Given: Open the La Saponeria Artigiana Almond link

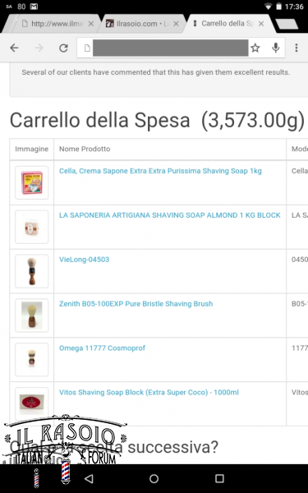Looking at the screenshot, I should [170, 215].
